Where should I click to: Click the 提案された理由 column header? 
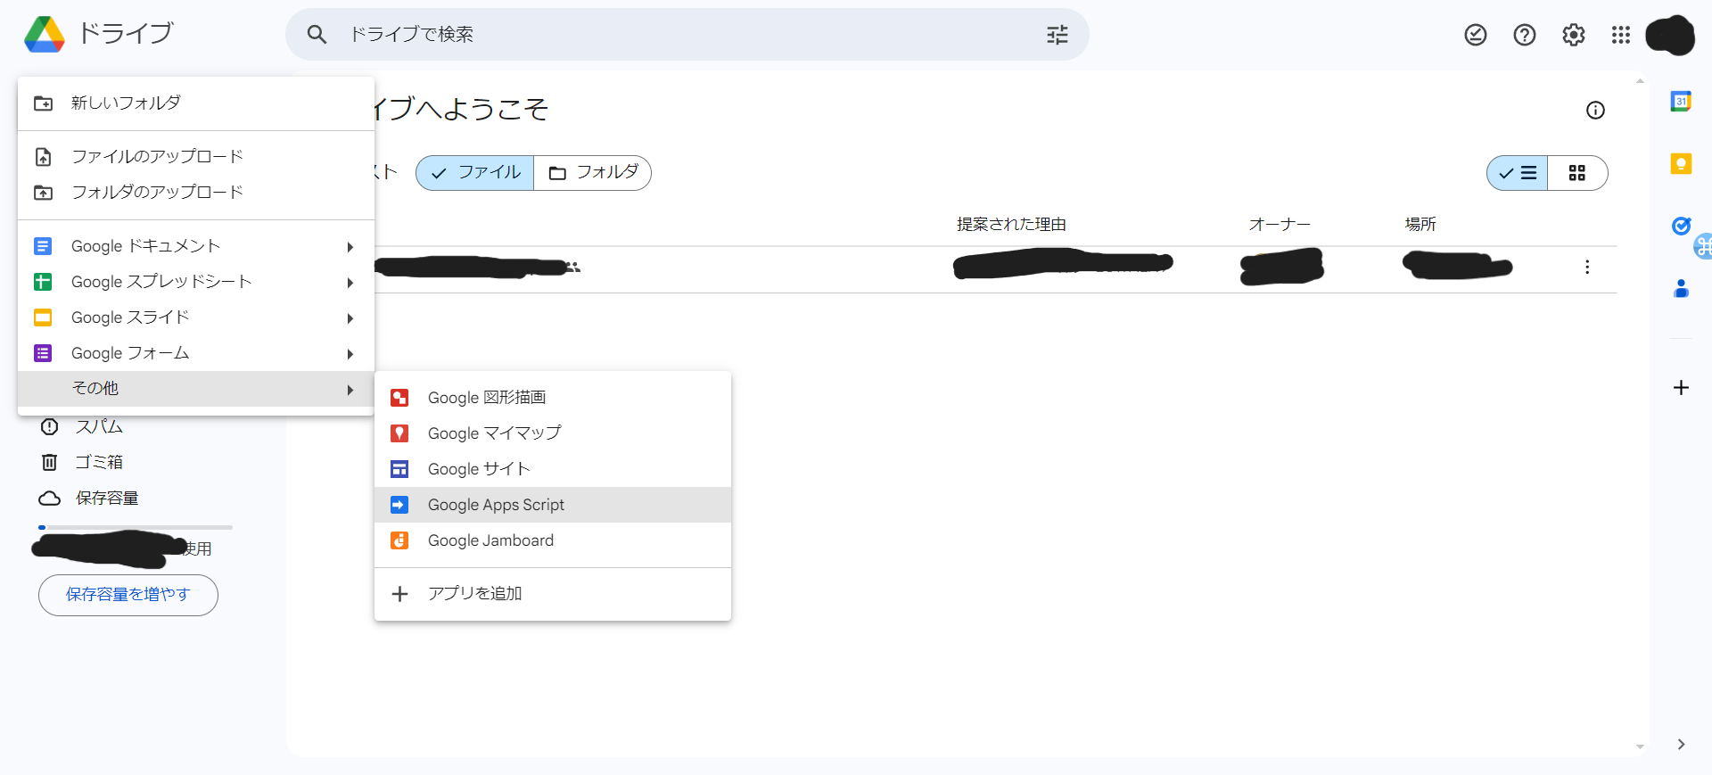[x=1011, y=225]
